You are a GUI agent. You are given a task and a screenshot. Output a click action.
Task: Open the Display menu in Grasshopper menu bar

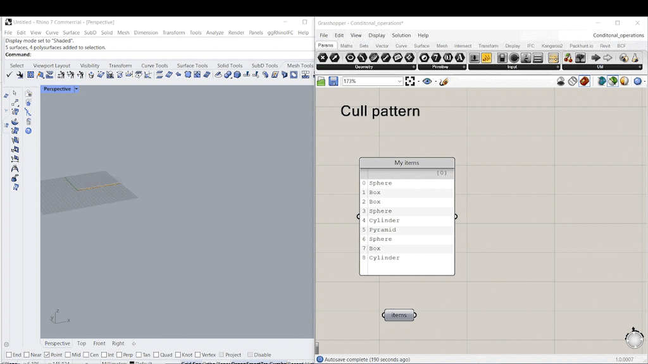[x=377, y=35]
